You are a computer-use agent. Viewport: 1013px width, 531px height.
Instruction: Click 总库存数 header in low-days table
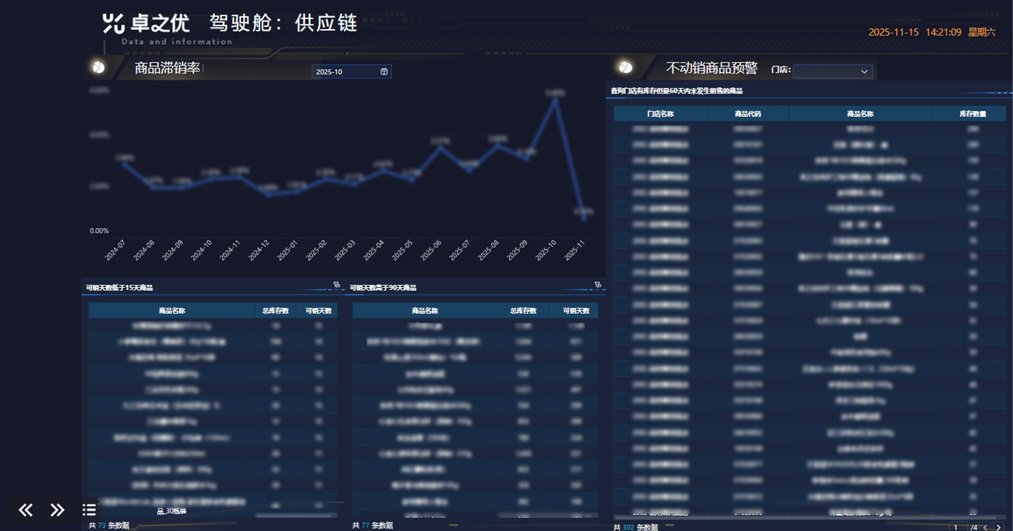275,310
